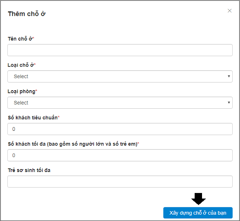This screenshot has height=221, width=240.
Task: Click the red asterisk beside Loại phòng
Action: tap(36, 91)
